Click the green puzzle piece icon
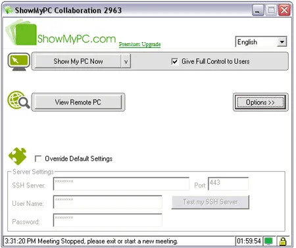This screenshot has height=248, width=296. 18,156
